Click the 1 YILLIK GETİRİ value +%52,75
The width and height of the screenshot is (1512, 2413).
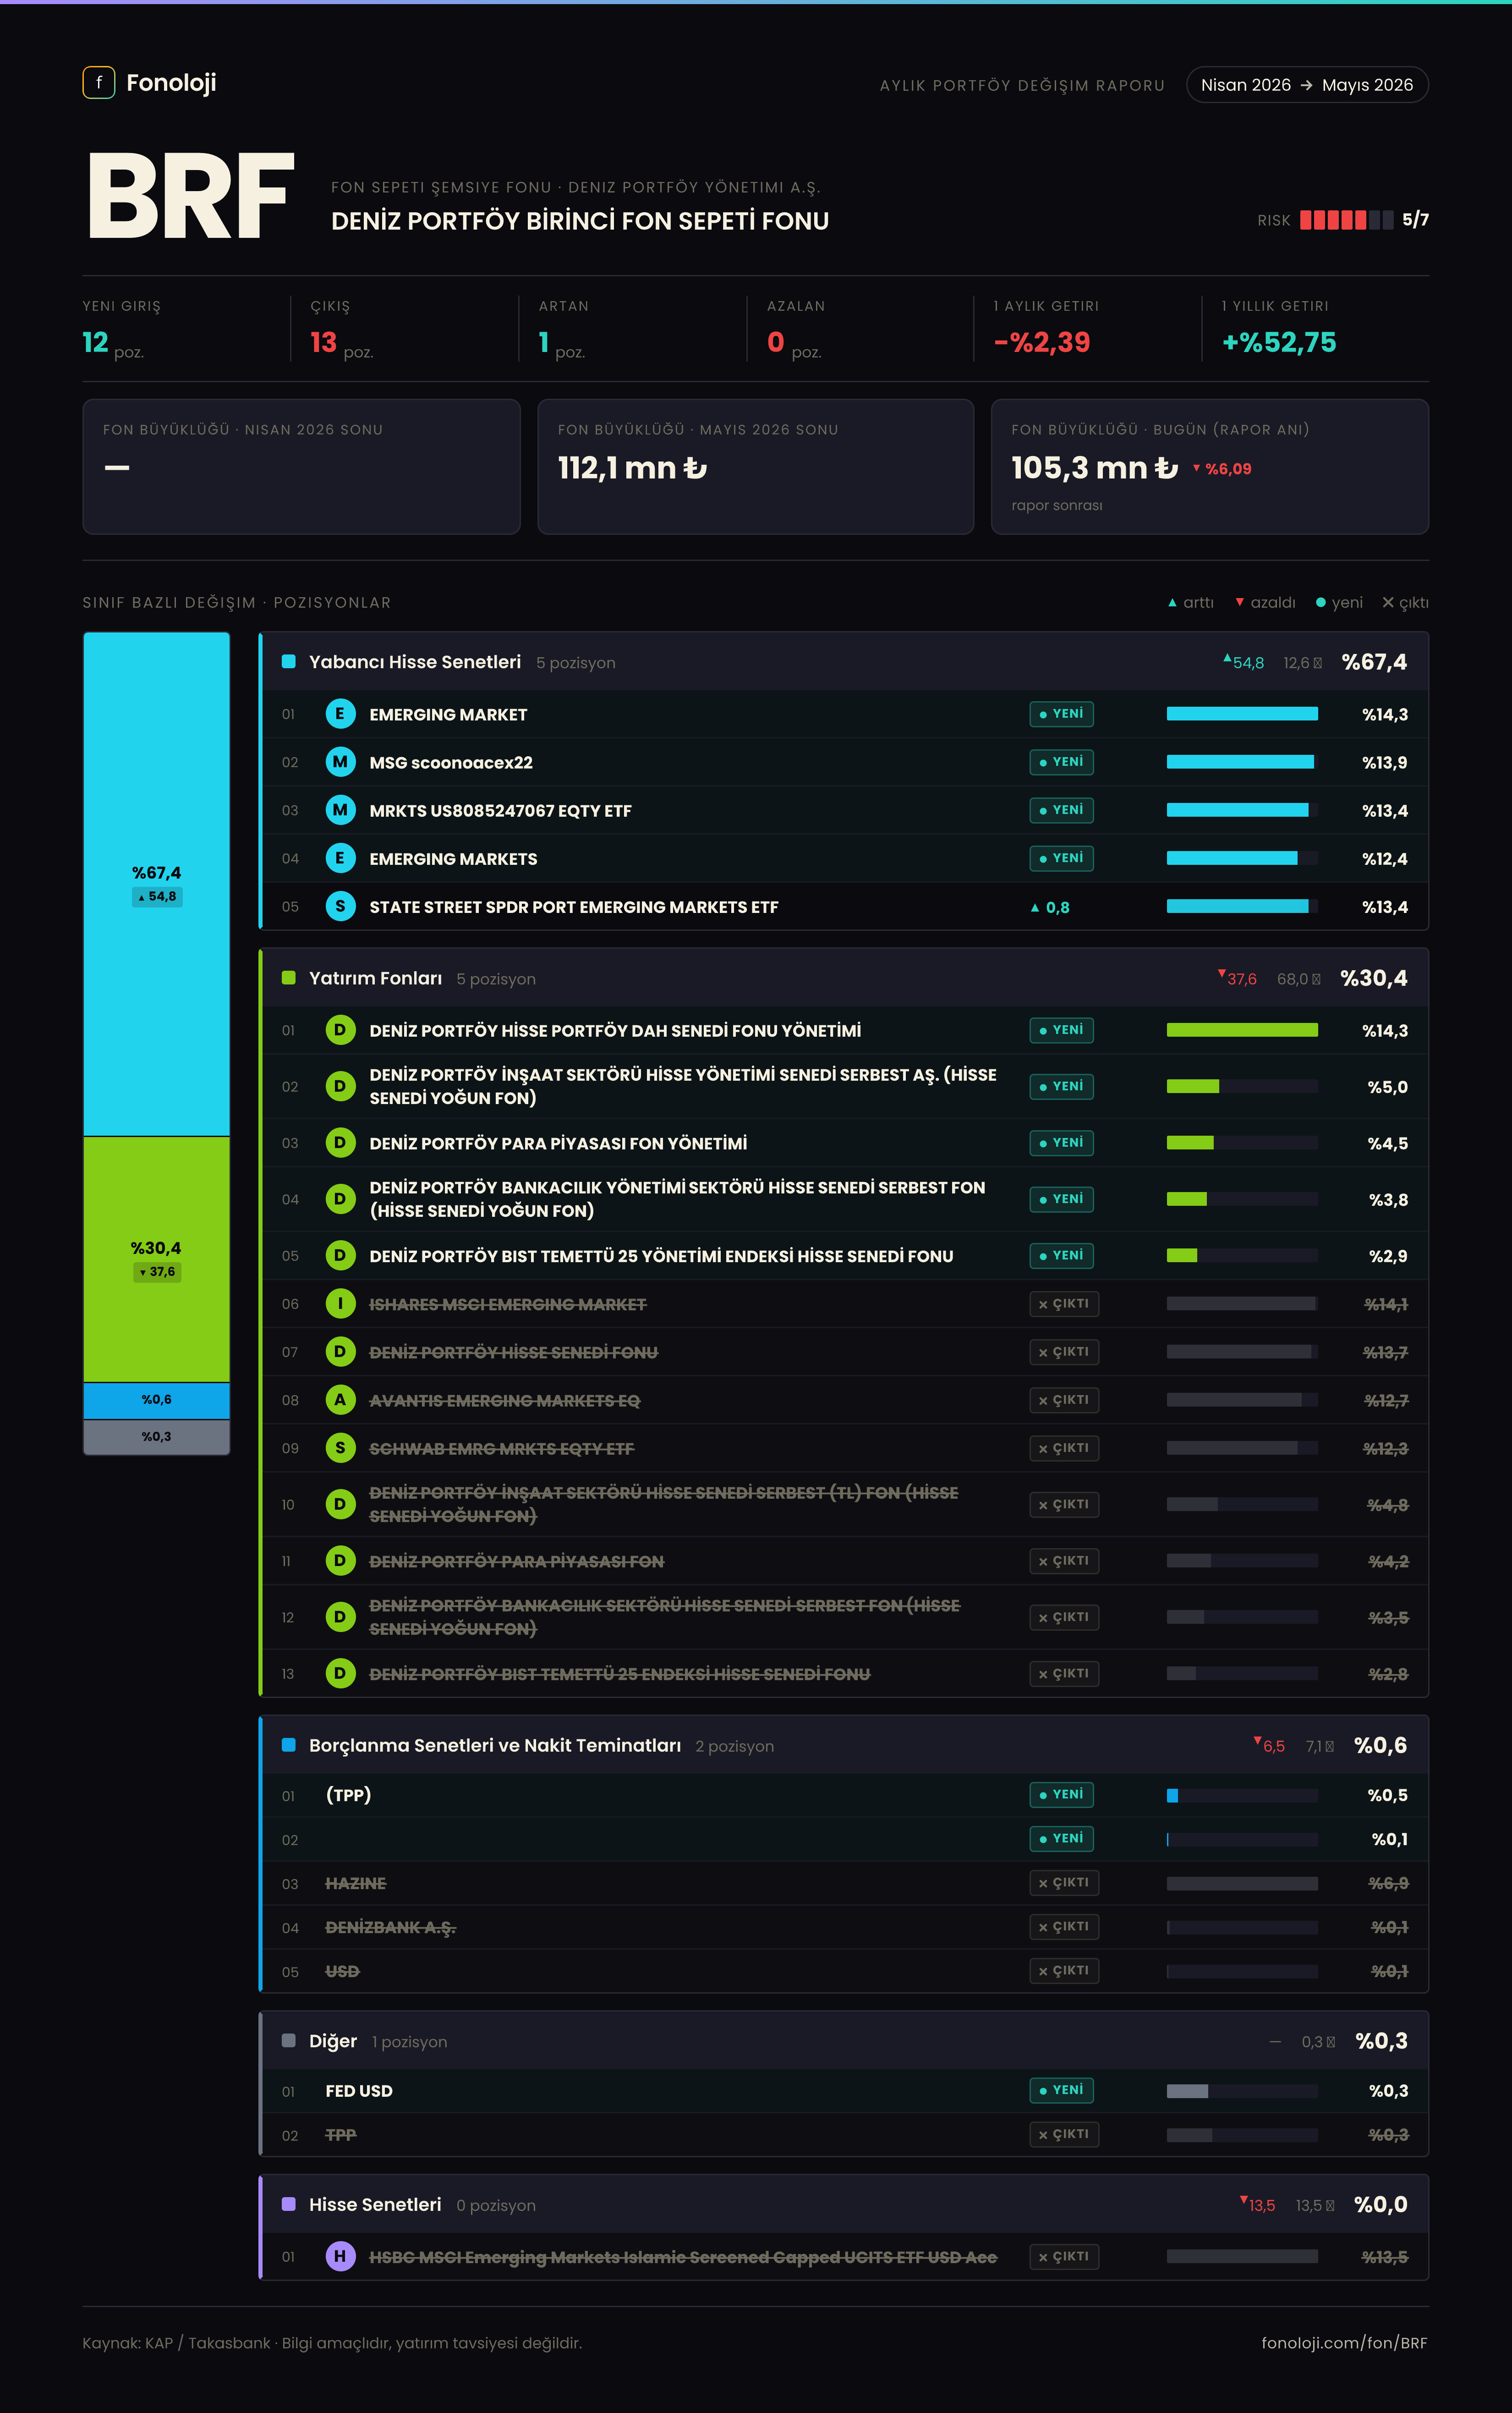1279,342
